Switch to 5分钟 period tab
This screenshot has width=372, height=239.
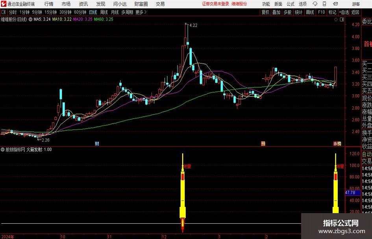coord(37,12)
